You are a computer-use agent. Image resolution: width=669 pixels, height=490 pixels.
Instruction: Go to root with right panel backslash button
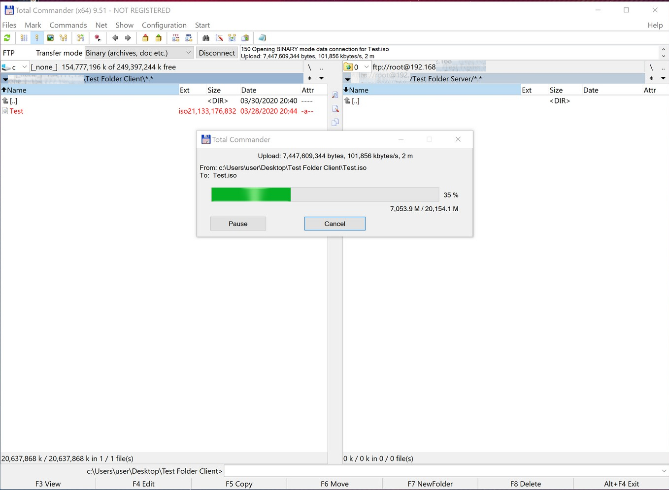click(x=651, y=67)
